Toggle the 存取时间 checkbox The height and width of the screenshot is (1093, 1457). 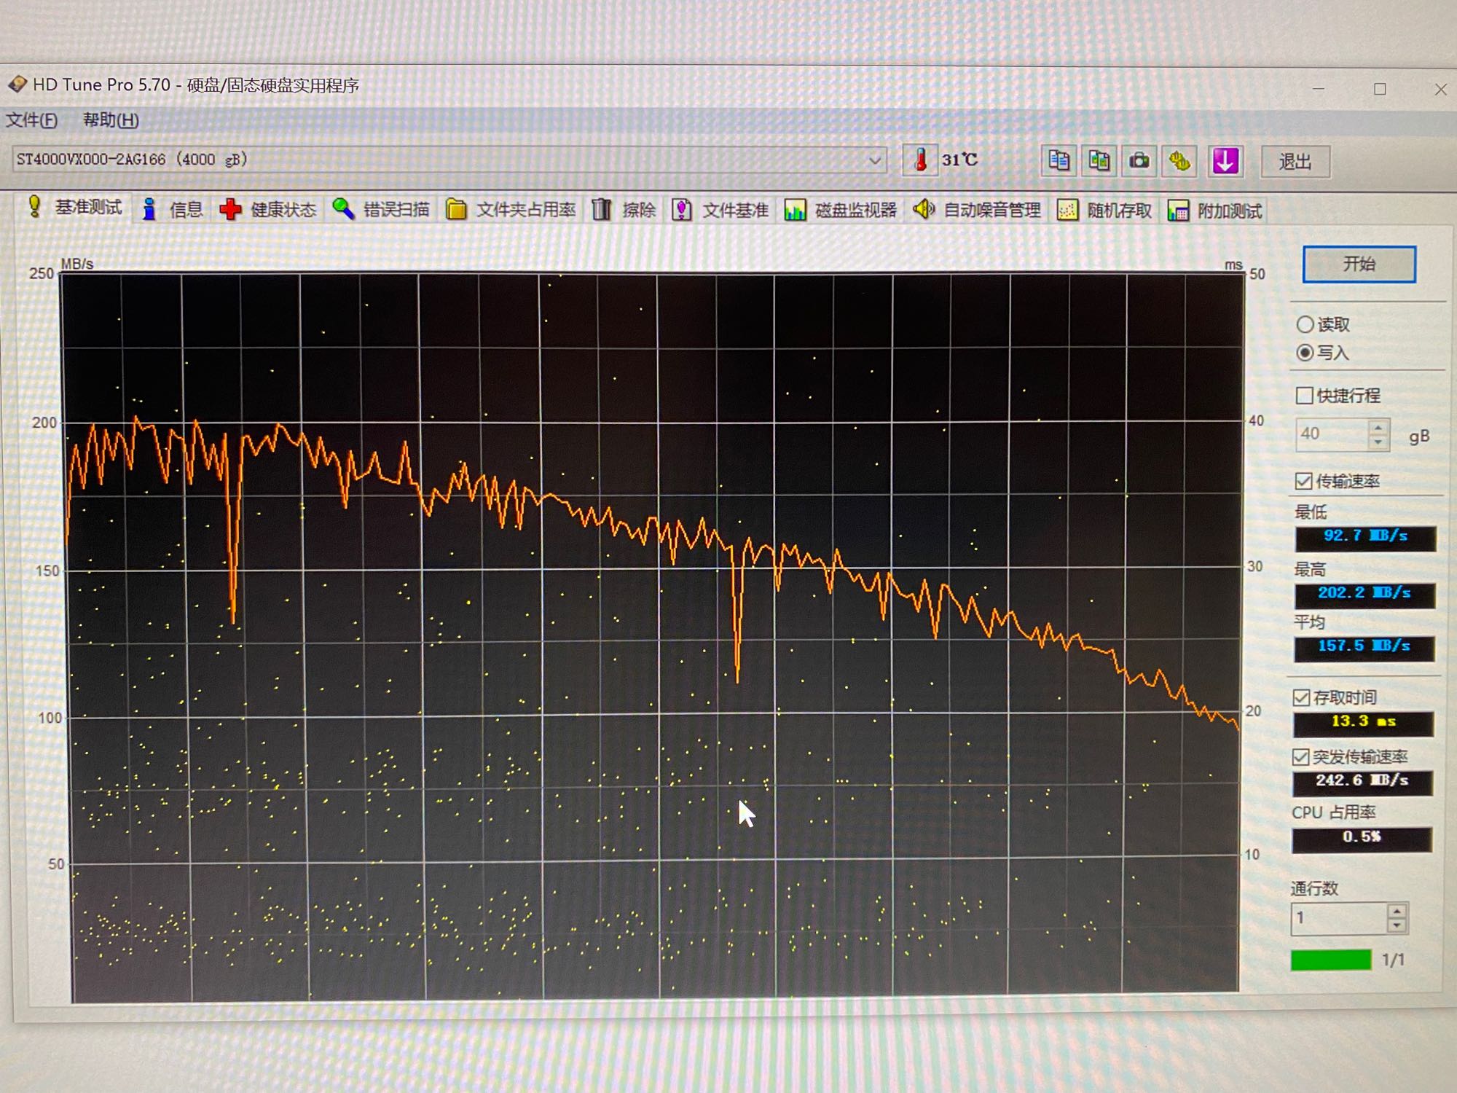coord(1301,697)
